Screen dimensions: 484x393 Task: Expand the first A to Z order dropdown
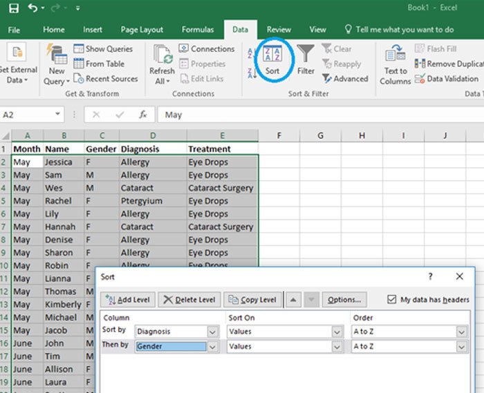click(461, 332)
